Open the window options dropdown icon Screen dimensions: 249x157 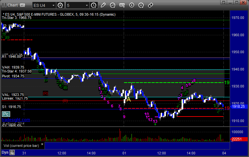pos(223,2)
